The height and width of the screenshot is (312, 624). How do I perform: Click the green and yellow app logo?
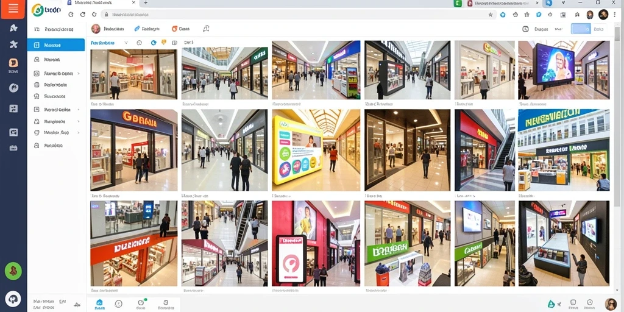(x=37, y=10)
